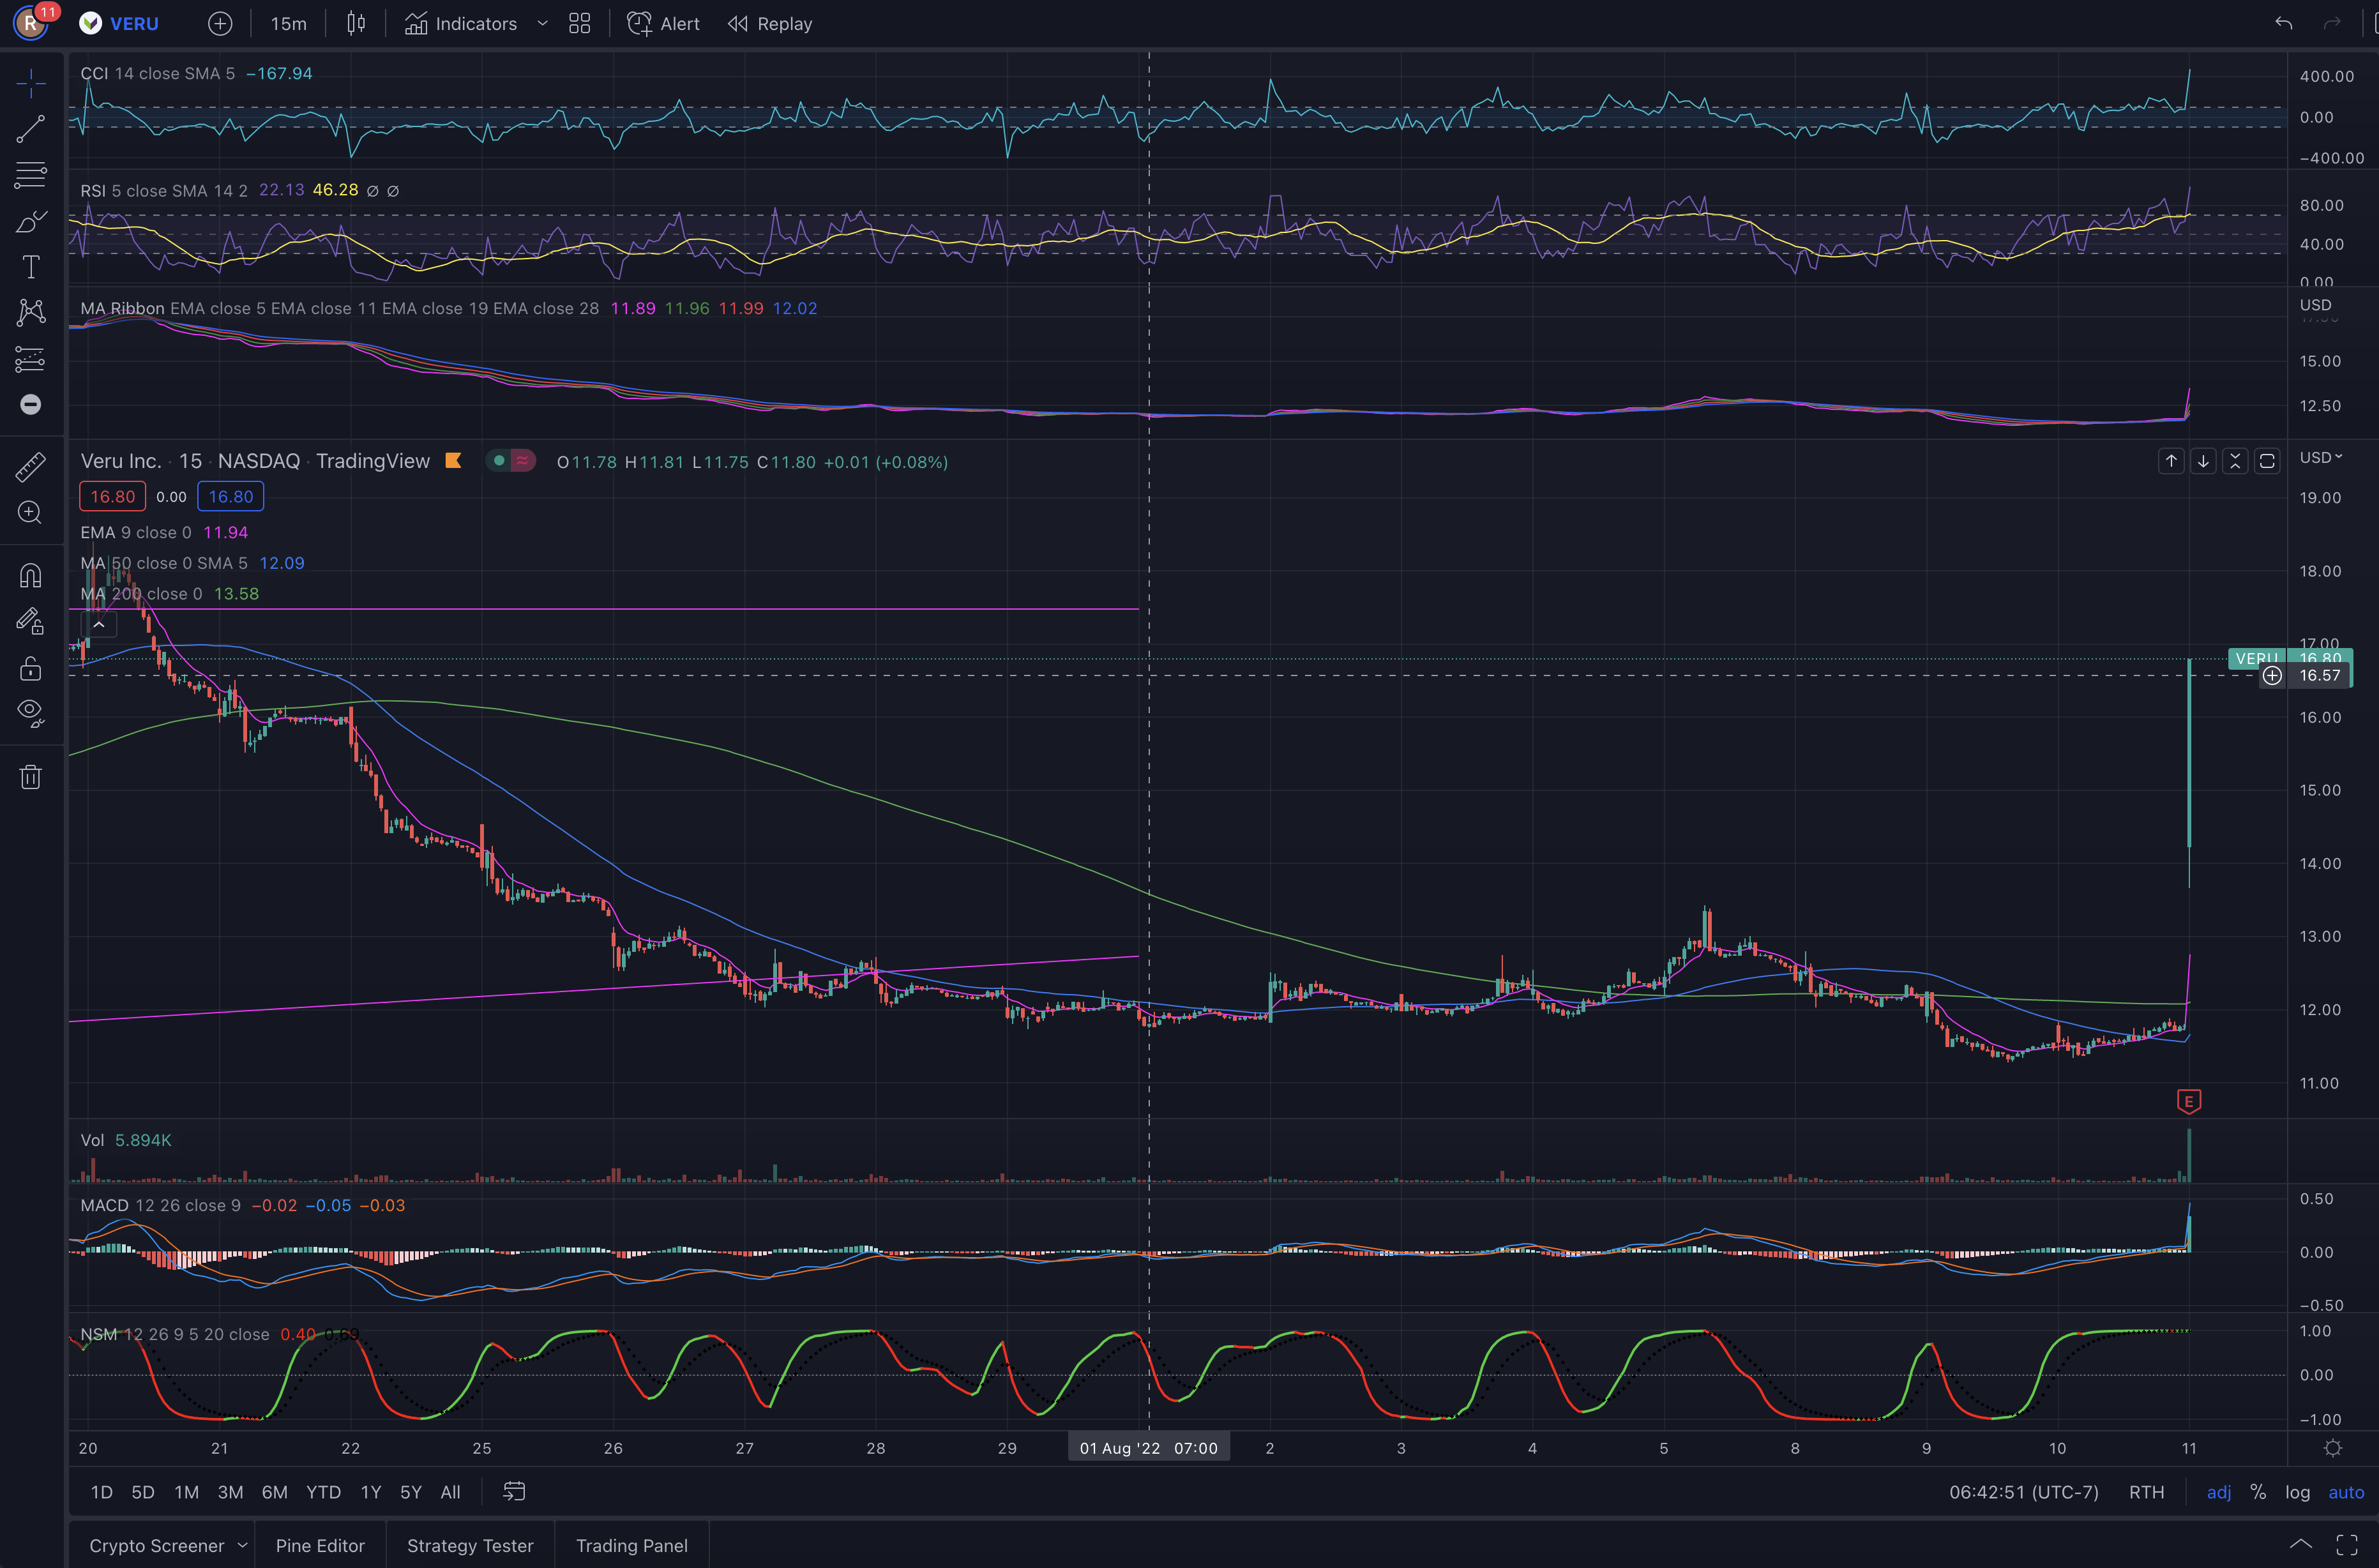
Task: Click the Alert button
Action: click(664, 24)
